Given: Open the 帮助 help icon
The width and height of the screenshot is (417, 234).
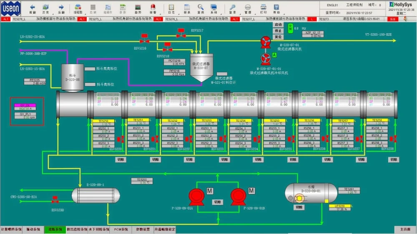Looking at the screenshot, I should click(x=276, y=7).
